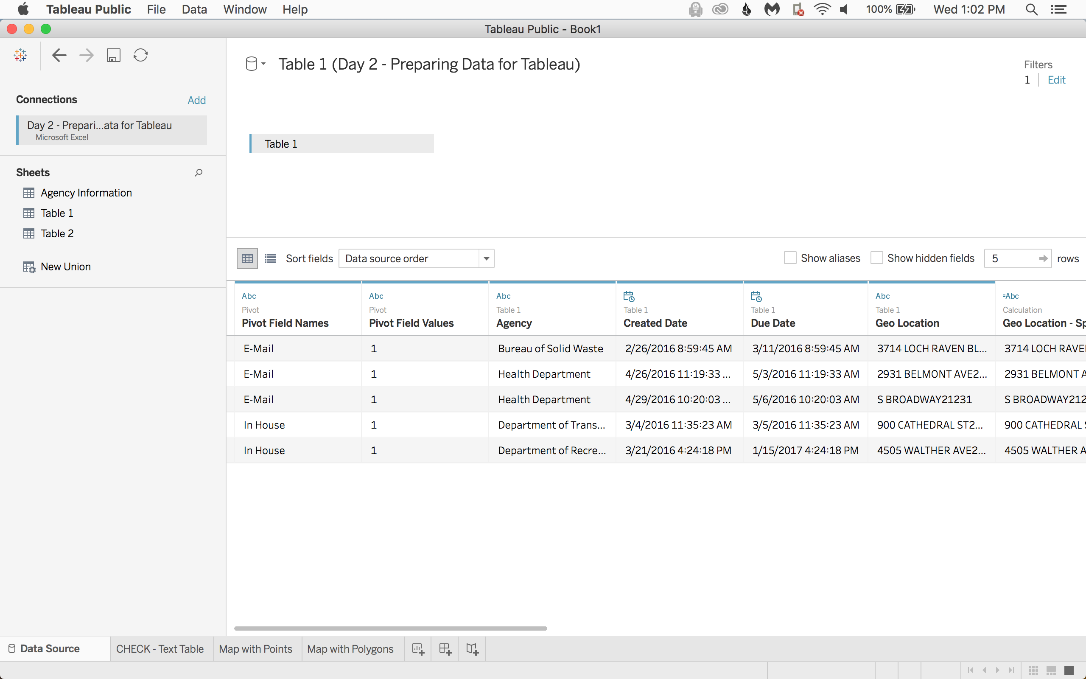The image size is (1086, 679).
Task: Add a new worksheet from the bottom bar
Action: click(x=418, y=649)
